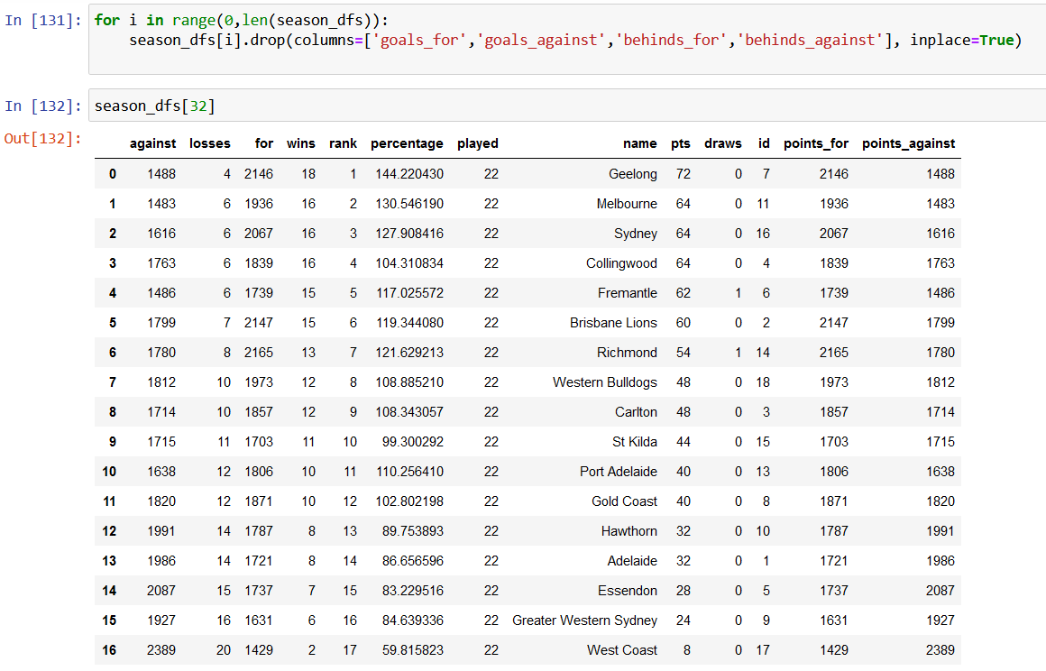Image resolution: width=1046 pixels, height=671 pixels.
Task: Click the 'losses' column header
Action: tap(209, 143)
